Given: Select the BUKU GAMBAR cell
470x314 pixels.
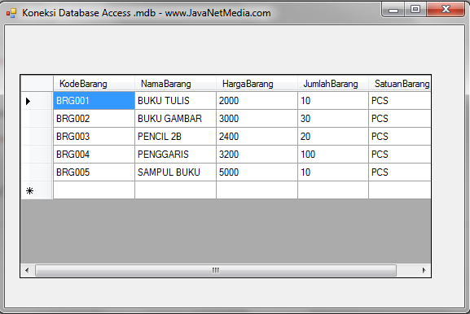Looking at the screenshot, I should click(x=175, y=119).
